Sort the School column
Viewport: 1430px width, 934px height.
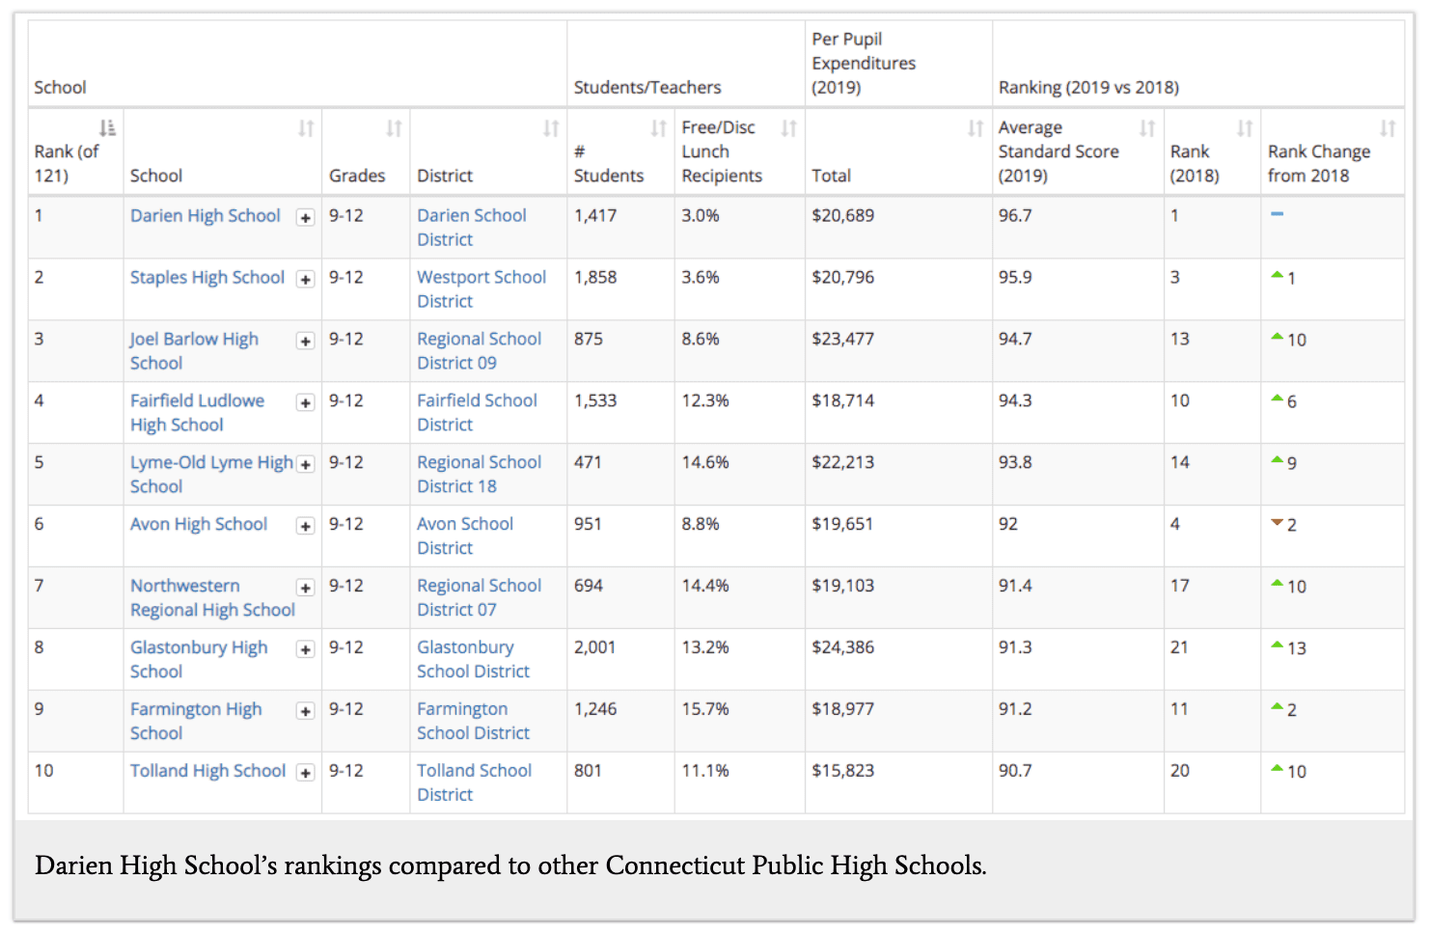[x=305, y=126]
